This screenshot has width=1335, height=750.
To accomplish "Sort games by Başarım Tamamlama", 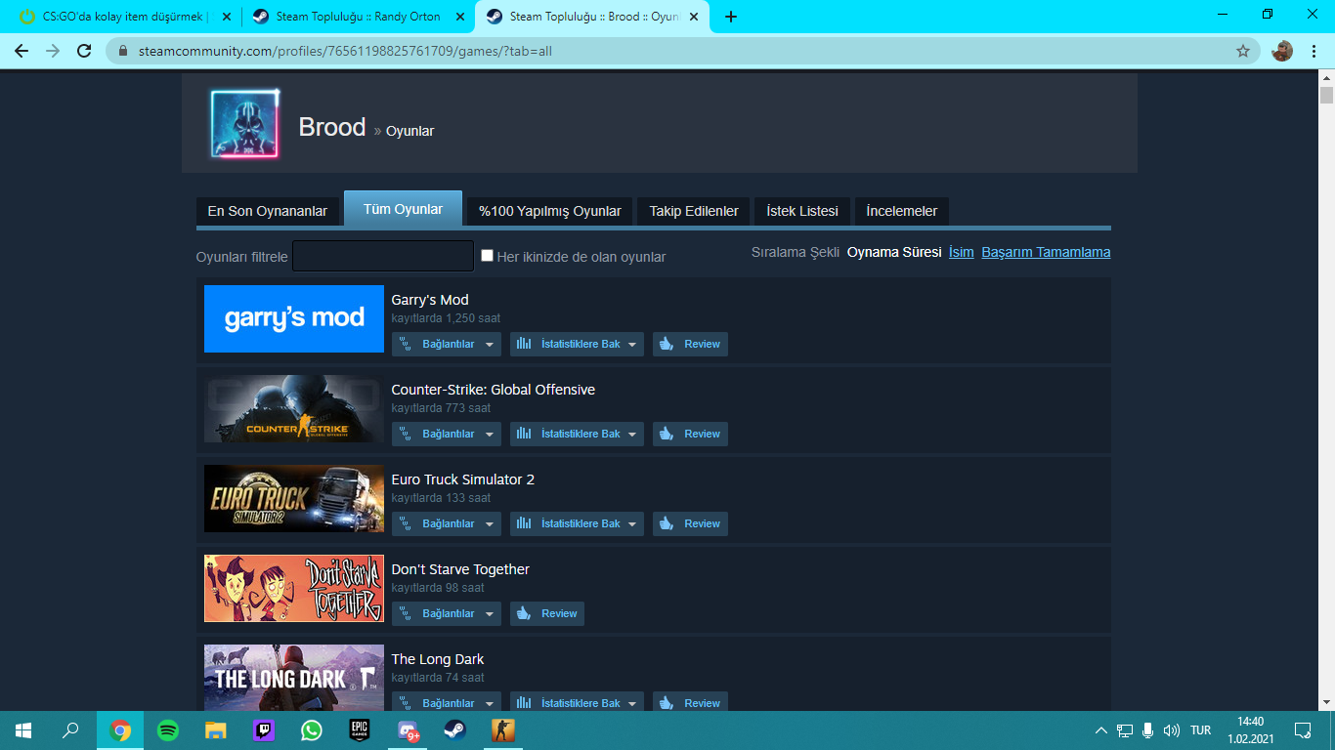I will click(x=1046, y=252).
